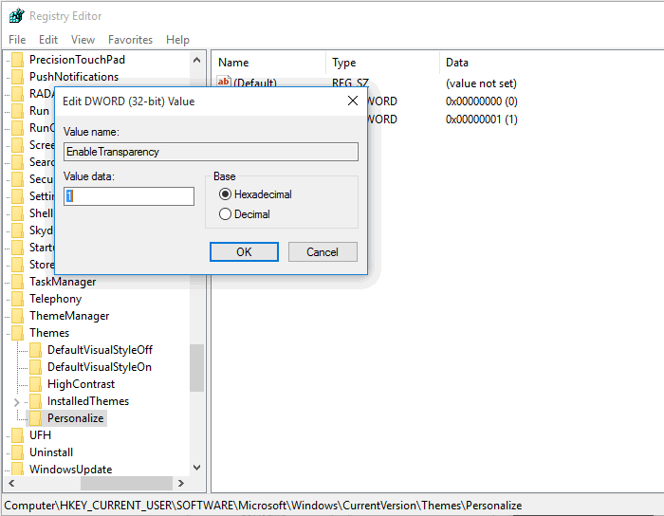Image resolution: width=664 pixels, height=516 pixels.
Task: Select the InstalledThemes key
Action: click(x=88, y=401)
